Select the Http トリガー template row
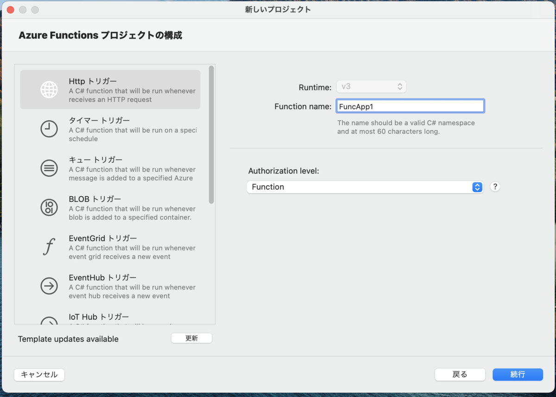The image size is (556, 397). point(110,90)
